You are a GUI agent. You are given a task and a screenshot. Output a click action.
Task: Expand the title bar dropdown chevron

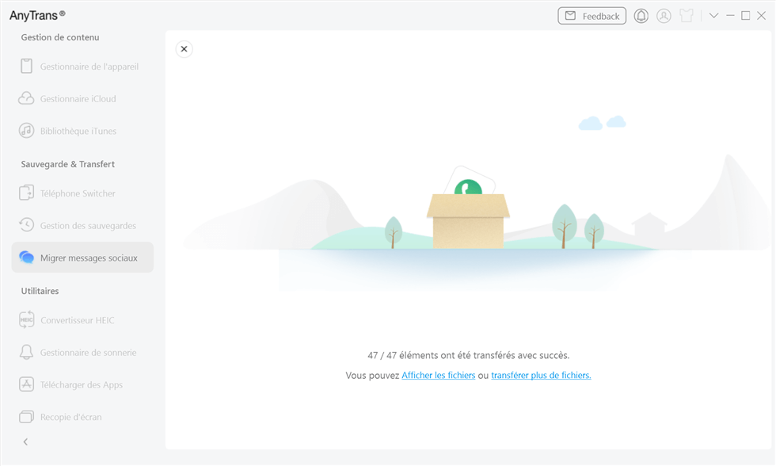713,16
